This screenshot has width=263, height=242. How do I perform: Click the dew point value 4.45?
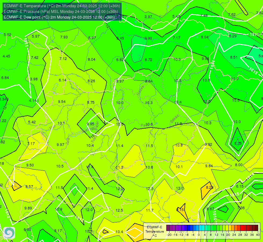point(6,56)
